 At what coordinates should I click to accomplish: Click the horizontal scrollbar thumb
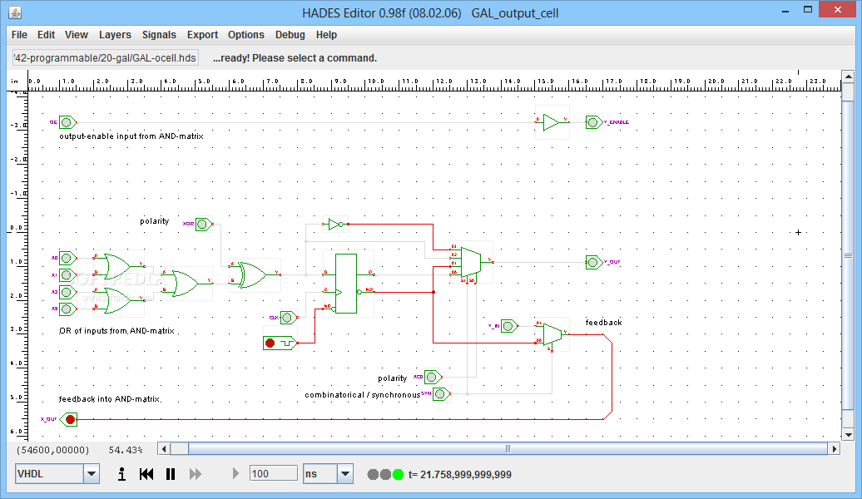click(508, 449)
